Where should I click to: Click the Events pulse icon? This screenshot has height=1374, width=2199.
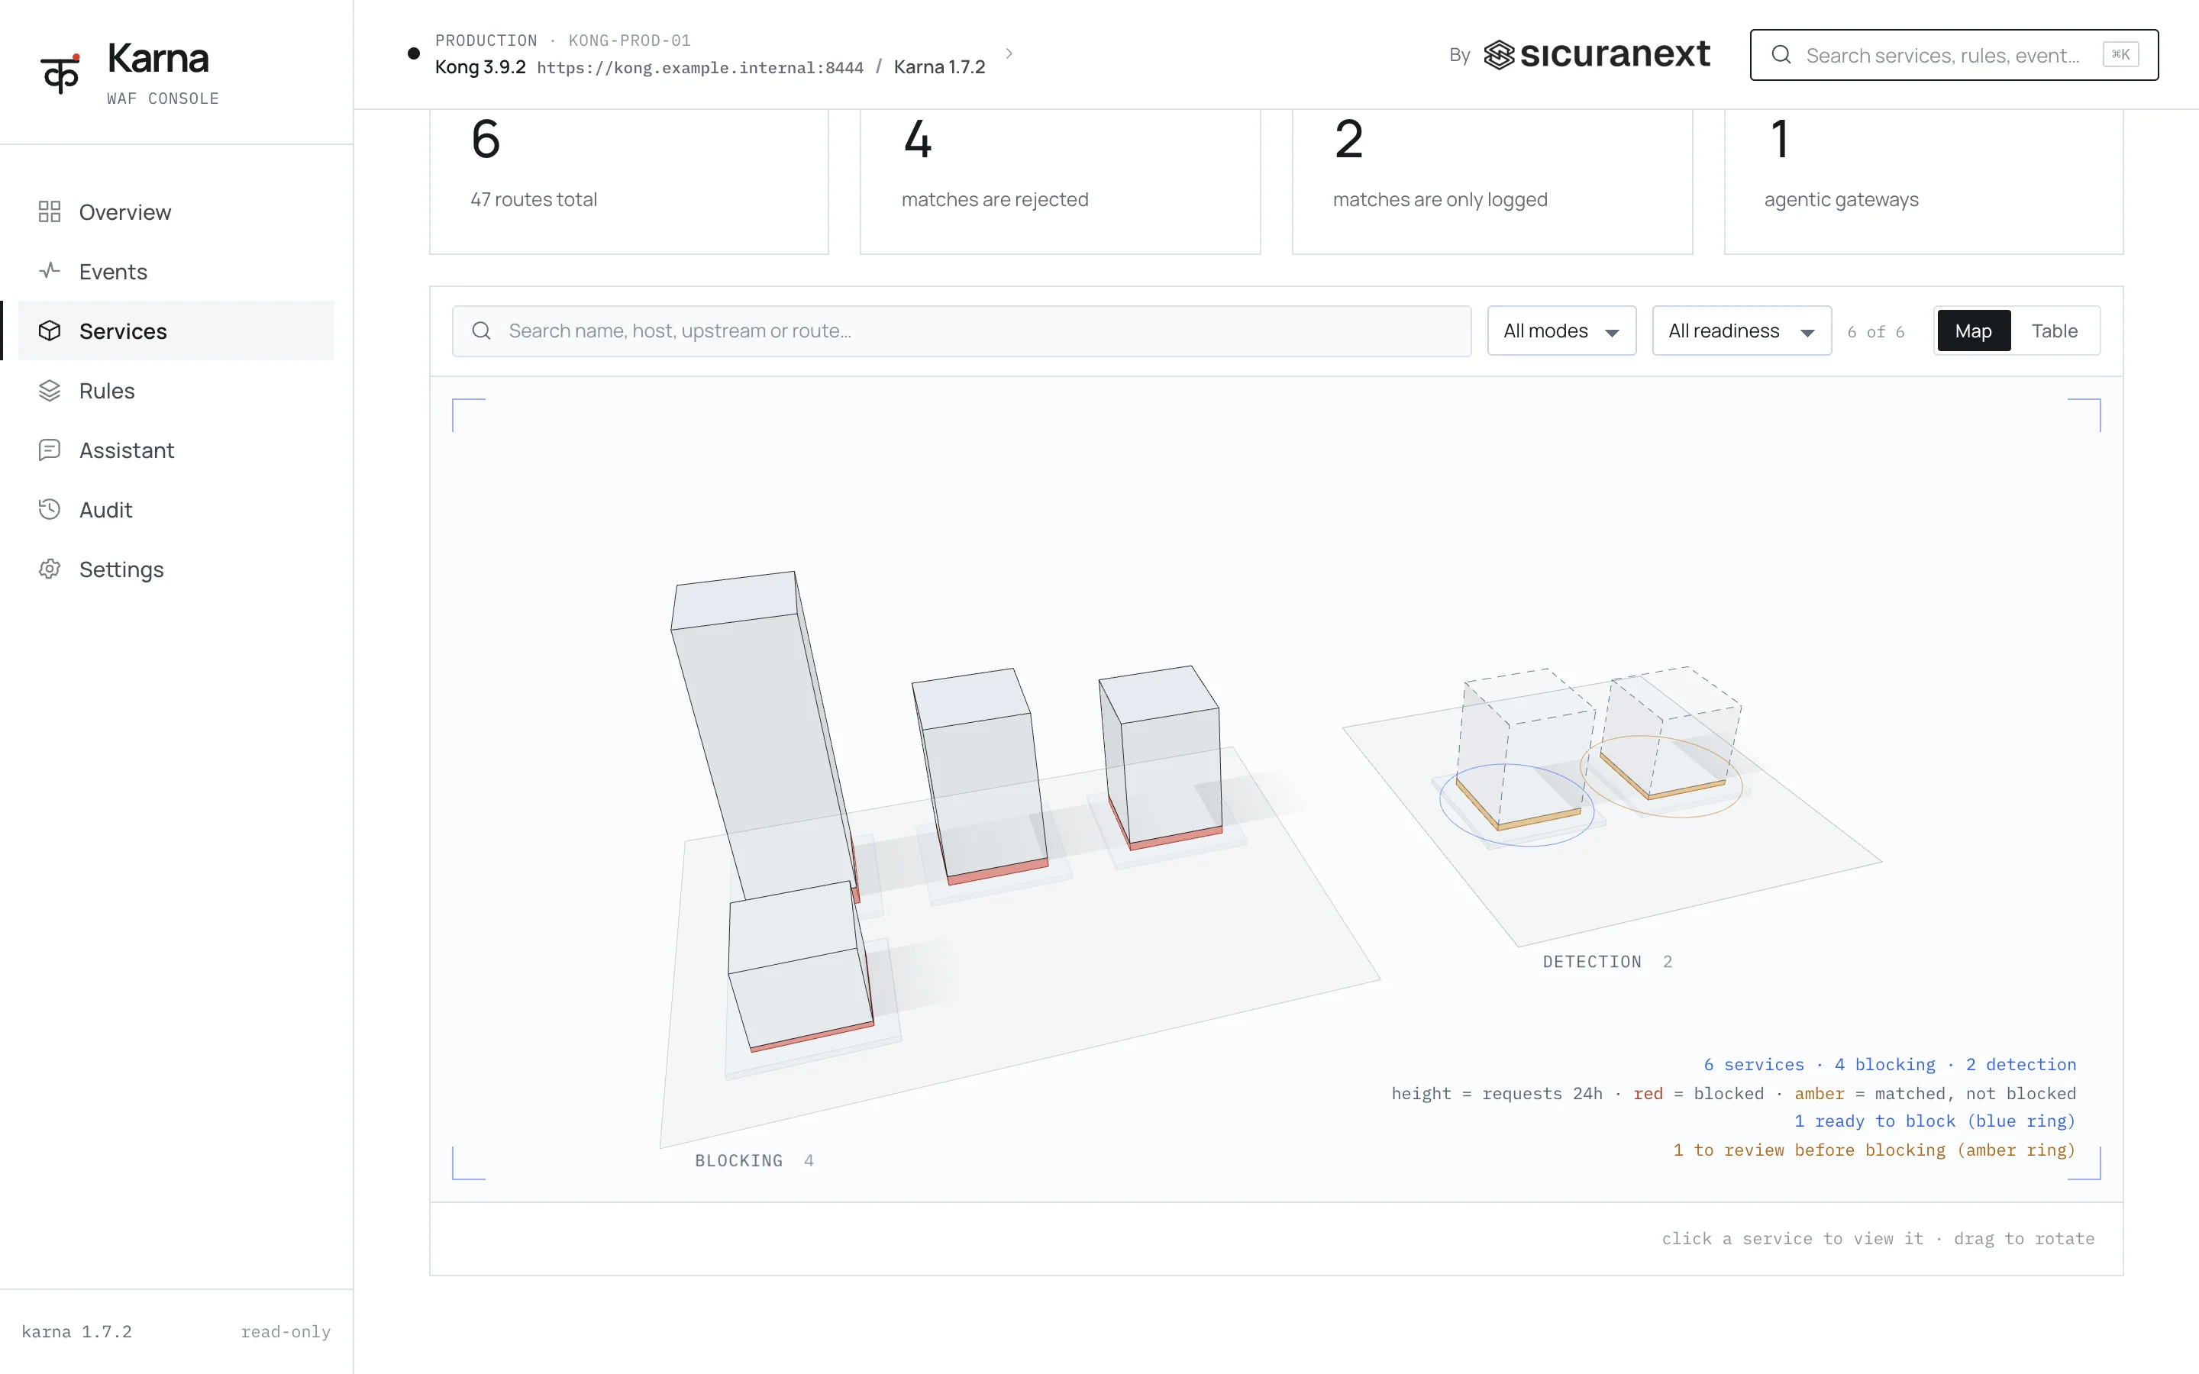49,271
